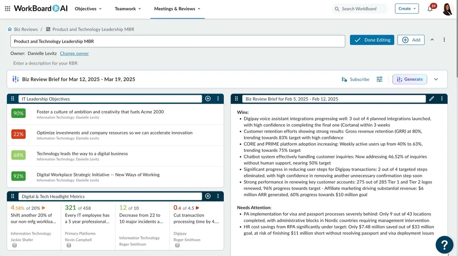Open 'Technology leads the way to a digital business'

pos(82,153)
